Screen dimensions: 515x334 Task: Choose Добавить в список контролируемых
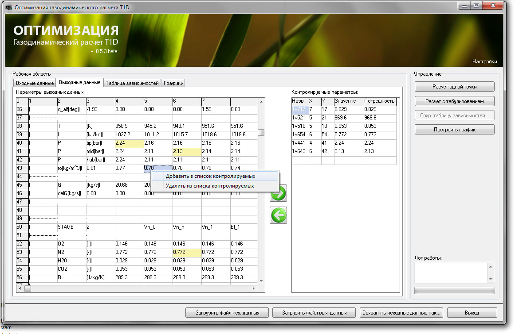click(215, 176)
